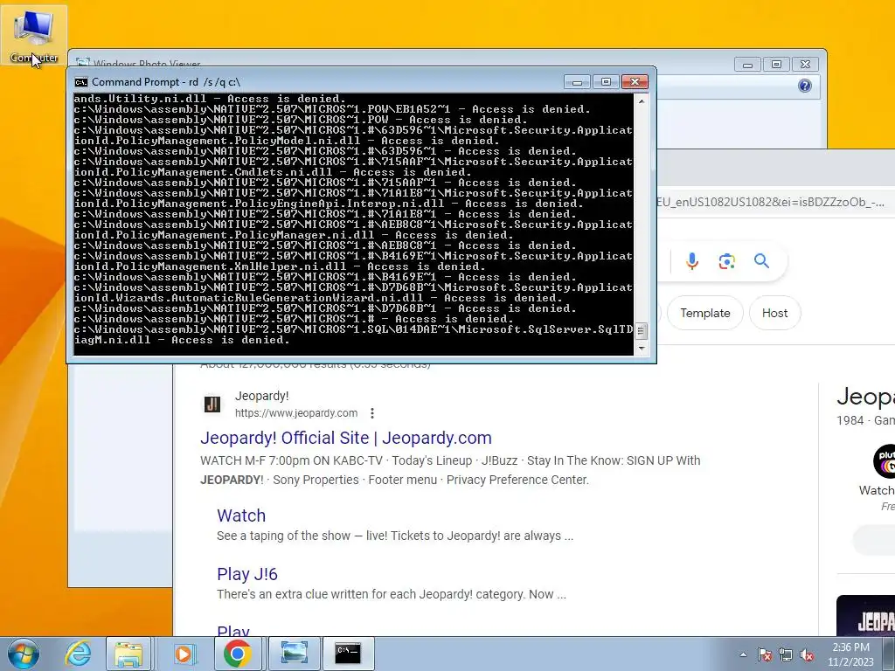The image size is (895, 671).
Task: Click Google voice search microphone icon
Action: tap(692, 261)
